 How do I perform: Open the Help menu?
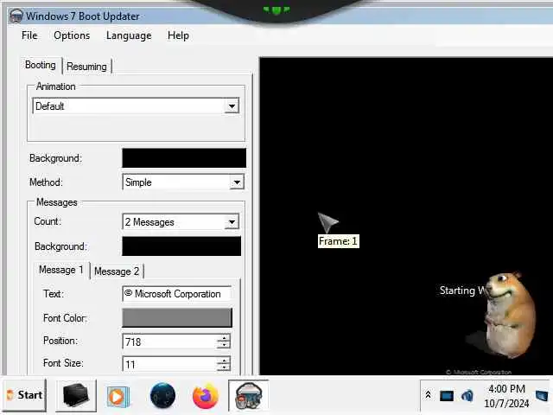[x=178, y=35]
